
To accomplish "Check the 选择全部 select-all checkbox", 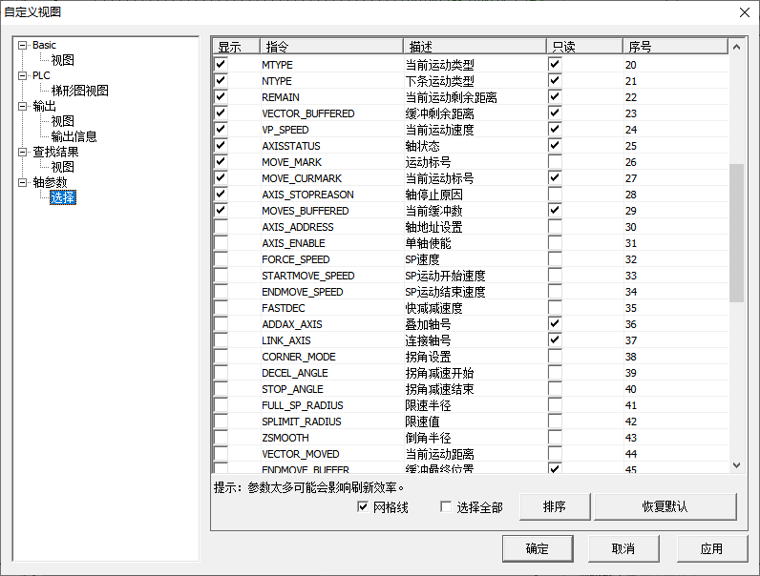I will tap(446, 506).
